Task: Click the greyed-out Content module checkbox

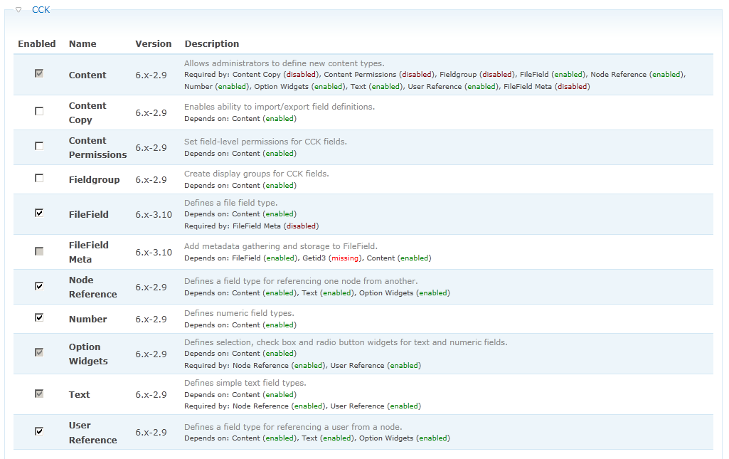Action: coord(39,73)
